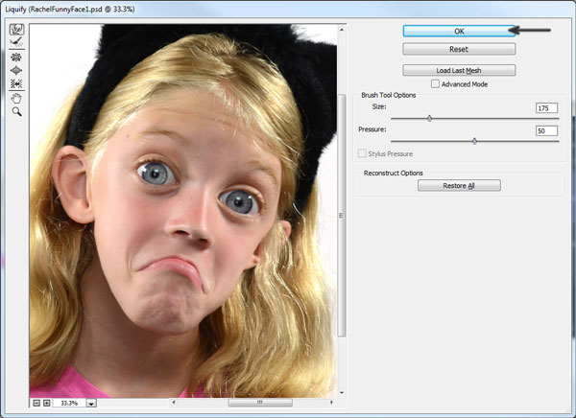Click the zoom out minus icon

point(36,403)
